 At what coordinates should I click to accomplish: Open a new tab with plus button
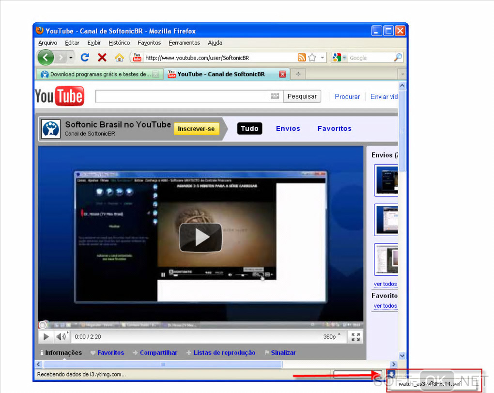(298, 75)
